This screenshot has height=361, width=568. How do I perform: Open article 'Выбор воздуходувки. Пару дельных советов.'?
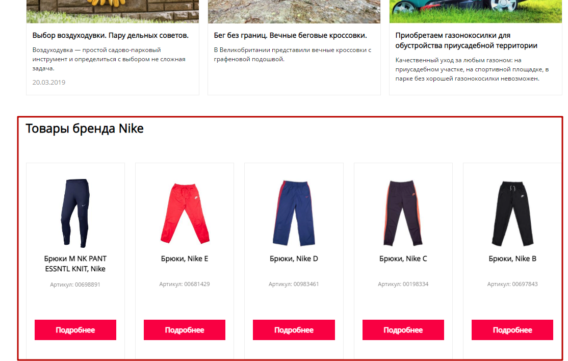tap(111, 36)
